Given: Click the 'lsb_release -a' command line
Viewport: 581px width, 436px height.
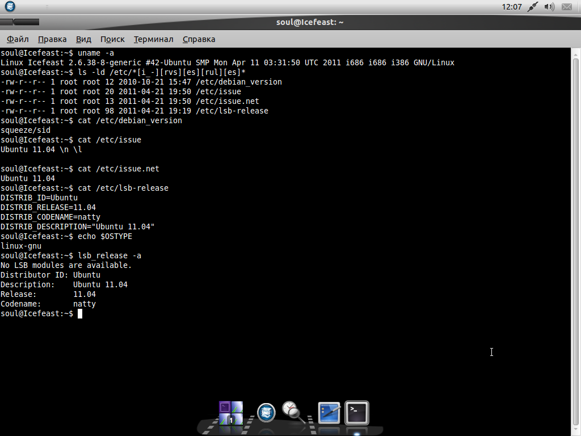Looking at the screenshot, I should coord(70,255).
